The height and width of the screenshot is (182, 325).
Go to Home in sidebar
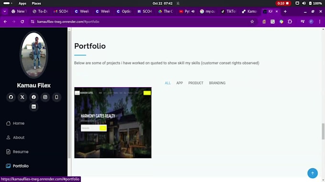15,123
